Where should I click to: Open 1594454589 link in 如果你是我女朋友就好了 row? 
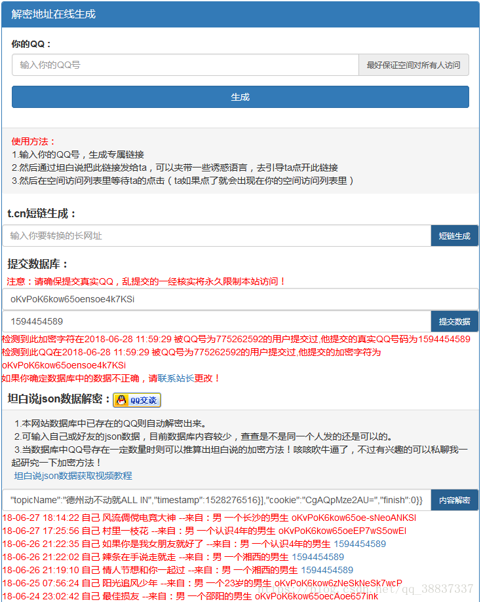point(360,544)
